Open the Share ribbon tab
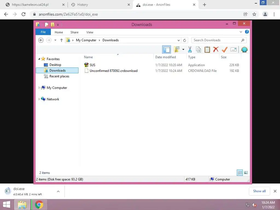 point(74,32)
